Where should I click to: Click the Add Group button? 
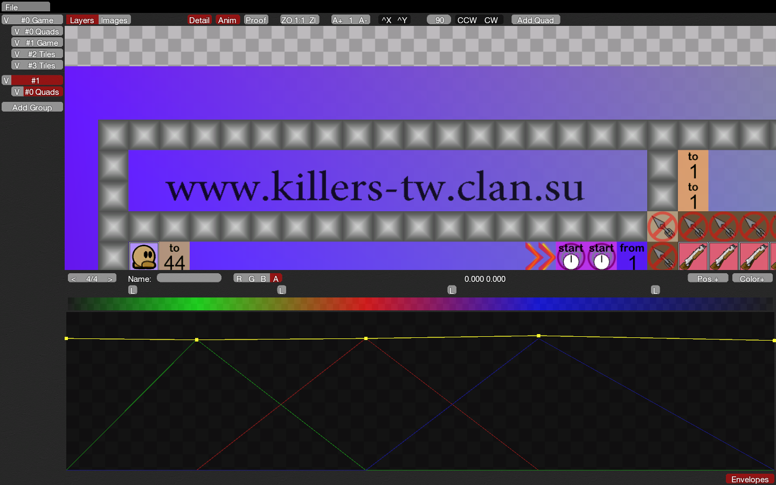32,107
